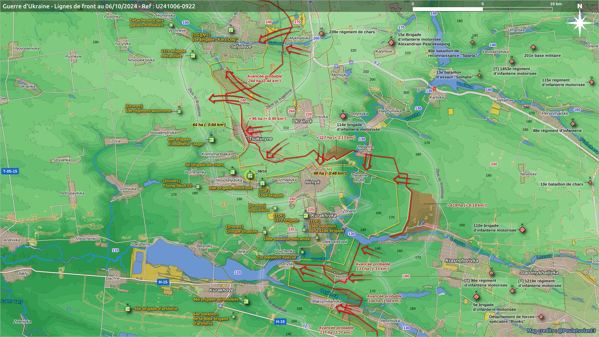Click the 110e brigade d'infanterie motorisée diamond

coord(522,230)
